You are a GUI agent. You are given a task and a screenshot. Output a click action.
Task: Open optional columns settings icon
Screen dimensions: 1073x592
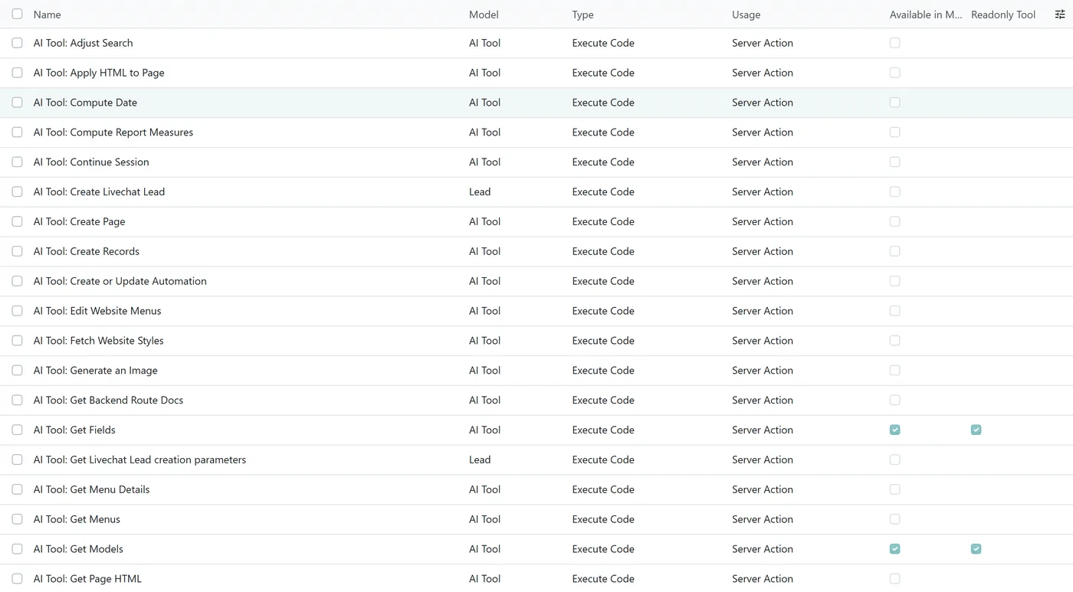tap(1060, 15)
